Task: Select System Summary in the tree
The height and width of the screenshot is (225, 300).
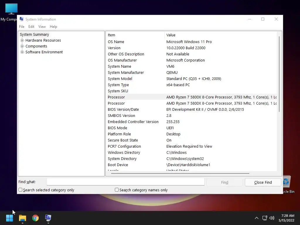Action: [x=35, y=35]
